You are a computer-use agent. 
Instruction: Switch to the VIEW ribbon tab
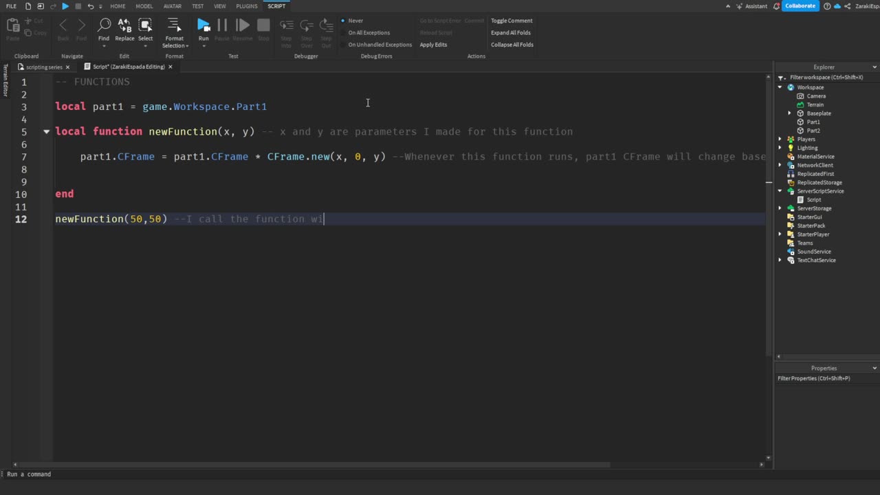tap(220, 6)
